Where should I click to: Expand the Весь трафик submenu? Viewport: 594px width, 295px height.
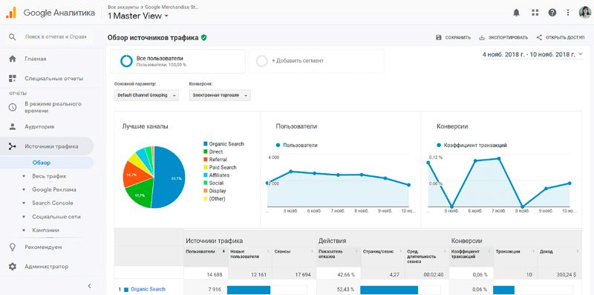[24, 176]
